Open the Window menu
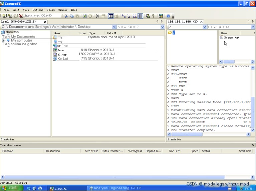The image size is (256, 191). click(63, 10)
